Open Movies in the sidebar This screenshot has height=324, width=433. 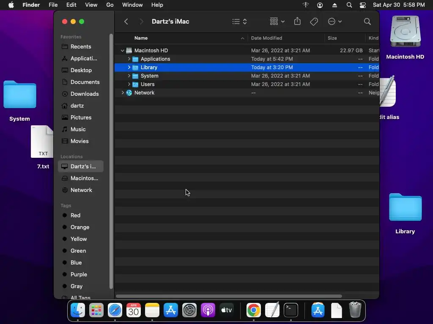81,141
